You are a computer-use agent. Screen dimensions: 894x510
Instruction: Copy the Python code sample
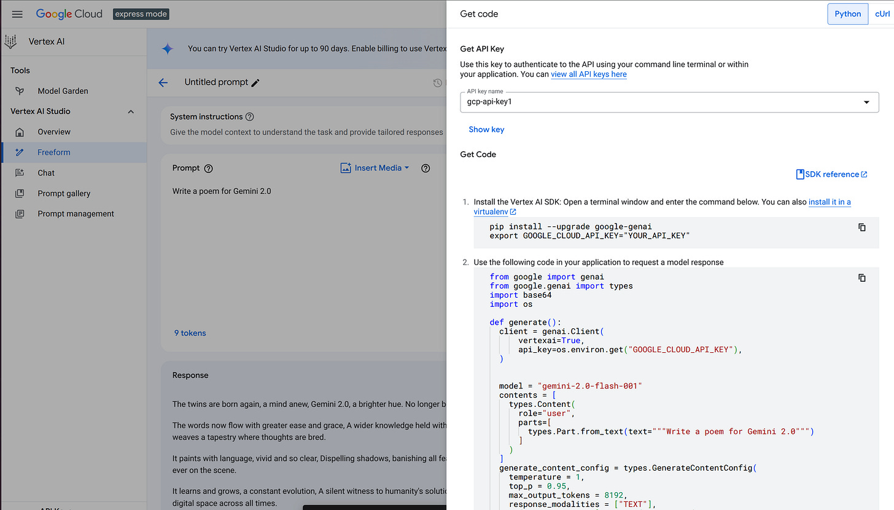[x=861, y=277]
